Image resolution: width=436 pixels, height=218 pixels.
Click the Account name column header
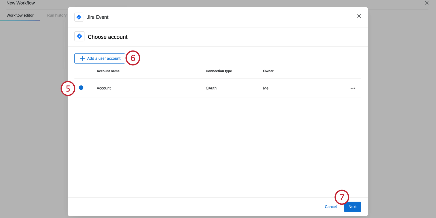[x=108, y=71]
